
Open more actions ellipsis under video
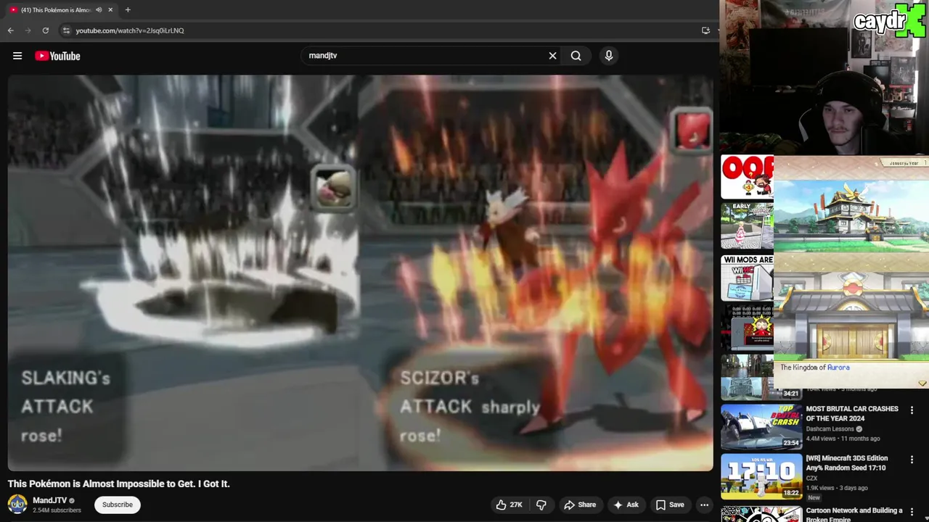tap(704, 505)
